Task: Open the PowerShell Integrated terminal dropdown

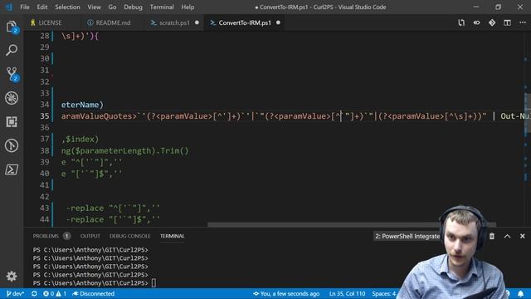Action: pyautogui.click(x=407, y=236)
